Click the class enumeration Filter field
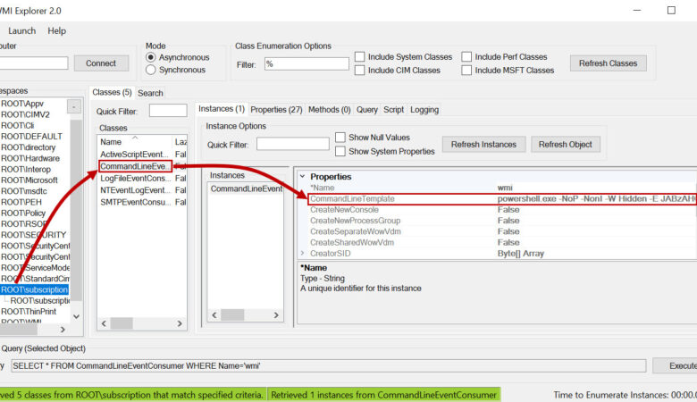The height and width of the screenshot is (402, 697). pos(307,64)
